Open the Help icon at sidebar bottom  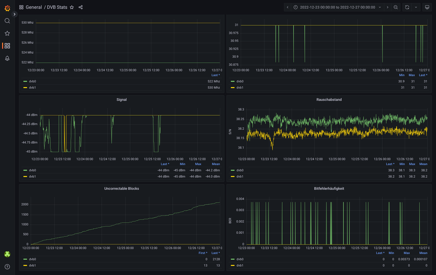[7, 266]
